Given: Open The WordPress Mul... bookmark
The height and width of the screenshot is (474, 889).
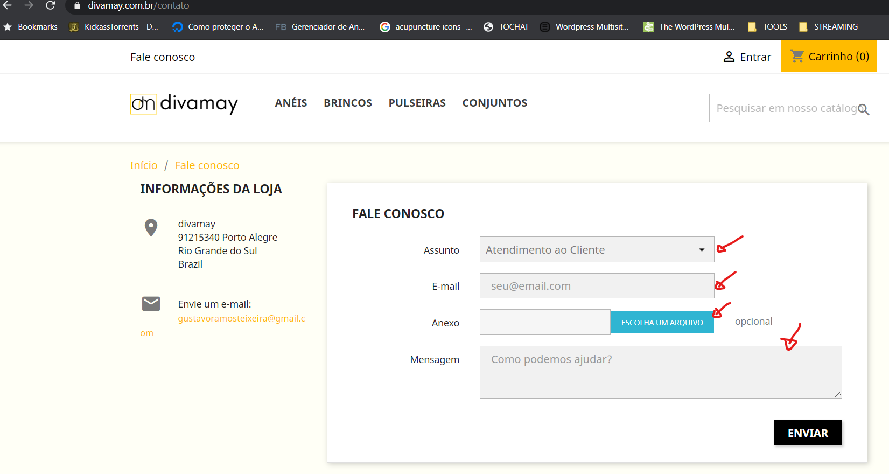Looking at the screenshot, I should (689, 27).
